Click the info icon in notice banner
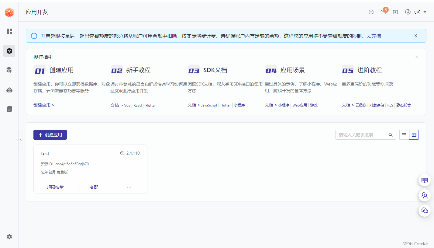Screen dimensions: 434x248 (34, 36)
